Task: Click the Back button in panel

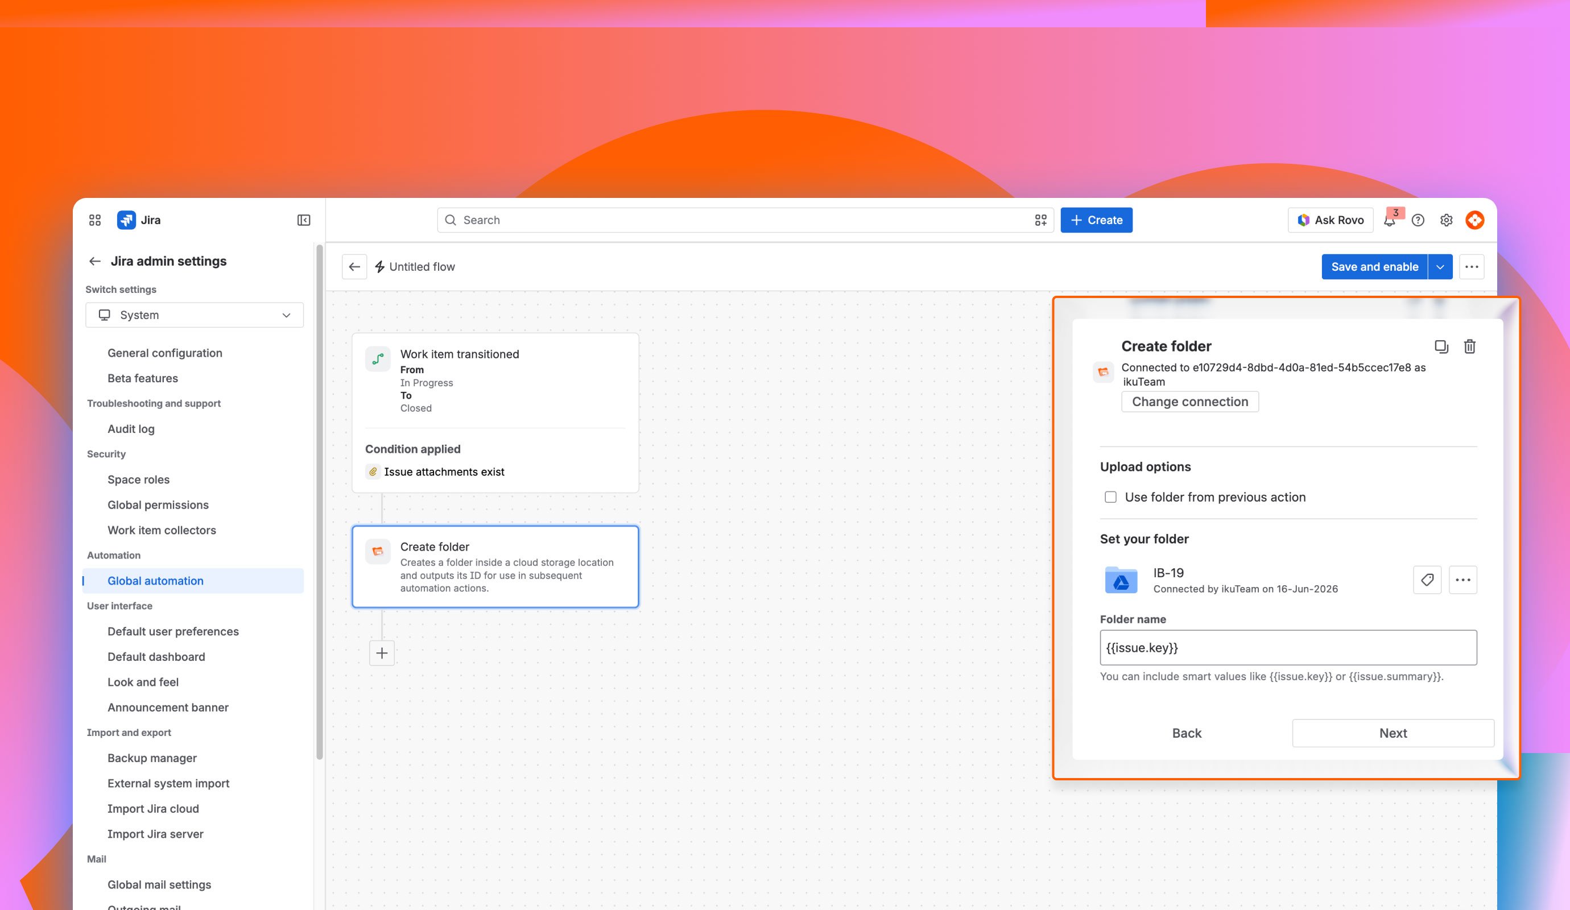Action: click(1187, 733)
